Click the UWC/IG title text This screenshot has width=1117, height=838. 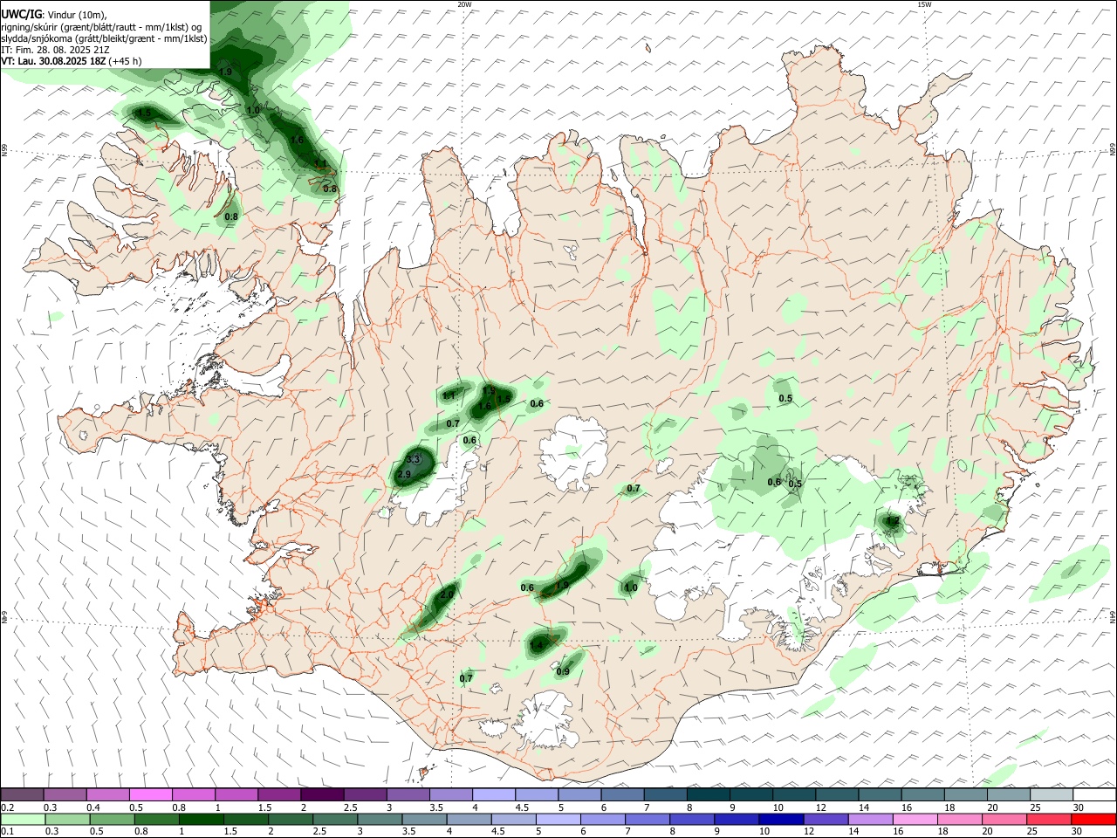point(20,15)
